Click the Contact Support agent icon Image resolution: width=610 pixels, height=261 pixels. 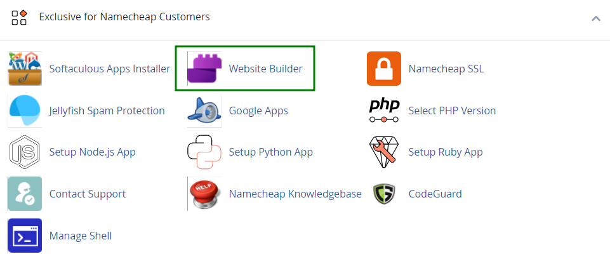pos(25,194)
